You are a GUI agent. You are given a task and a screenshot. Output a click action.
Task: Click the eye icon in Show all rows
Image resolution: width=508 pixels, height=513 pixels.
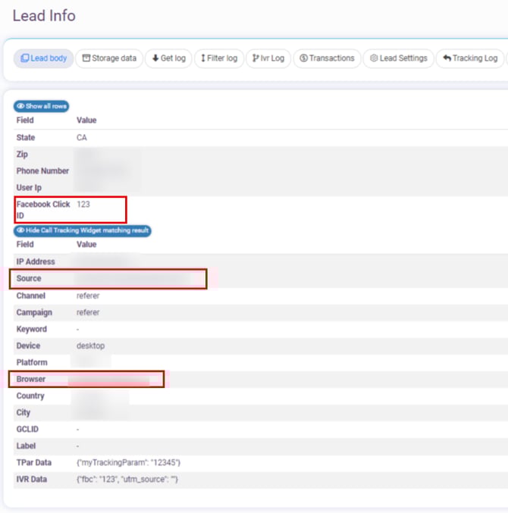(x=21, y=106)
